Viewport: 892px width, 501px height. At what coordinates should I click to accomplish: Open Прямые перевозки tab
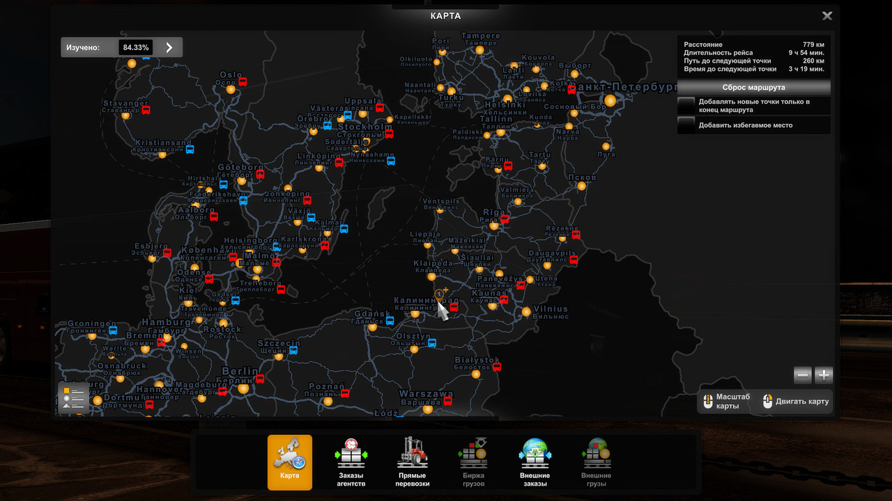click(x=413, y=462)
